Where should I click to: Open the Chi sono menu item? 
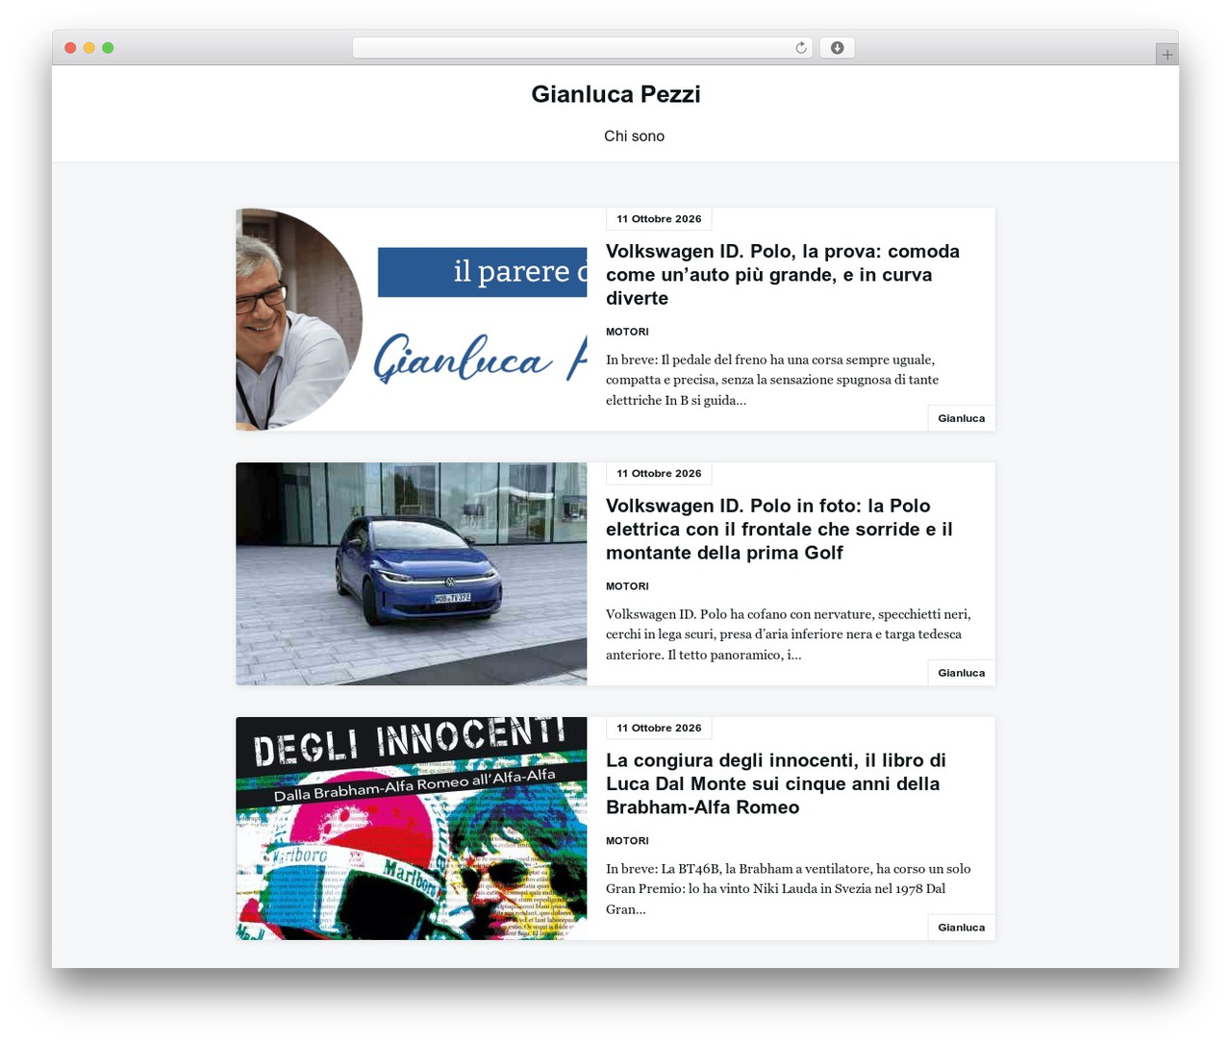point(634,136)
